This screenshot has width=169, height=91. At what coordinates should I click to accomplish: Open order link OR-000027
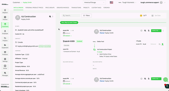click(x=67, y=36)
